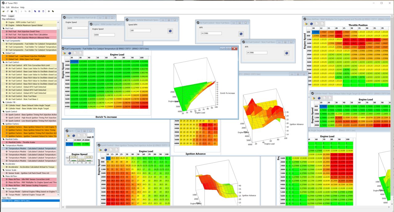Image resolution: width=394 pixels, height=212 pixels.
Task: Click info button beside AFR in front Stoic Fuel window
Action: tap(287, 53)
